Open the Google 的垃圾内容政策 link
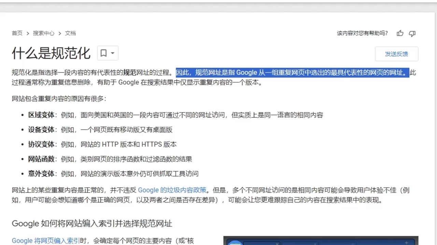This screenshot has height=245, width=437. click(x=172, y=190)
